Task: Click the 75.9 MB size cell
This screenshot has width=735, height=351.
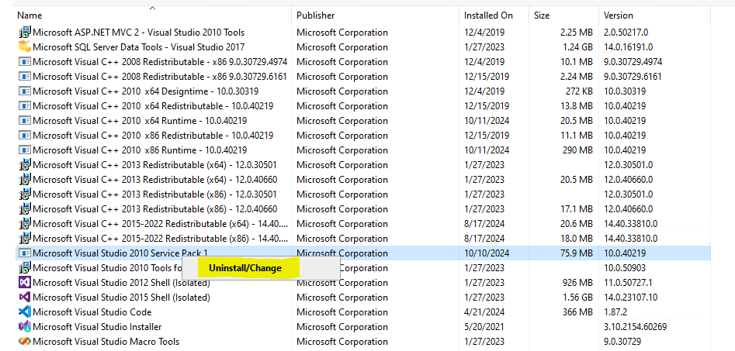Action: click(577, 253)
